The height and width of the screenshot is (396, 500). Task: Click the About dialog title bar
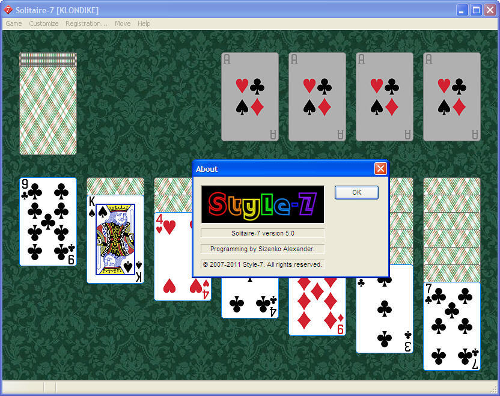point(290,169)
